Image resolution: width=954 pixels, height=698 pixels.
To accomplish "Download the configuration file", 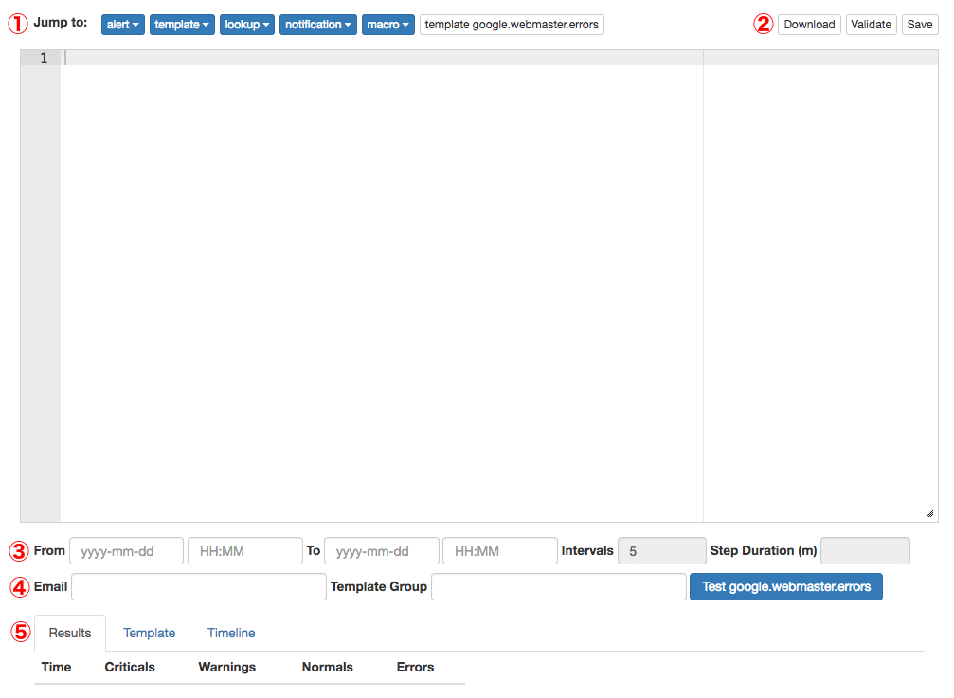I will click(809, 25).
